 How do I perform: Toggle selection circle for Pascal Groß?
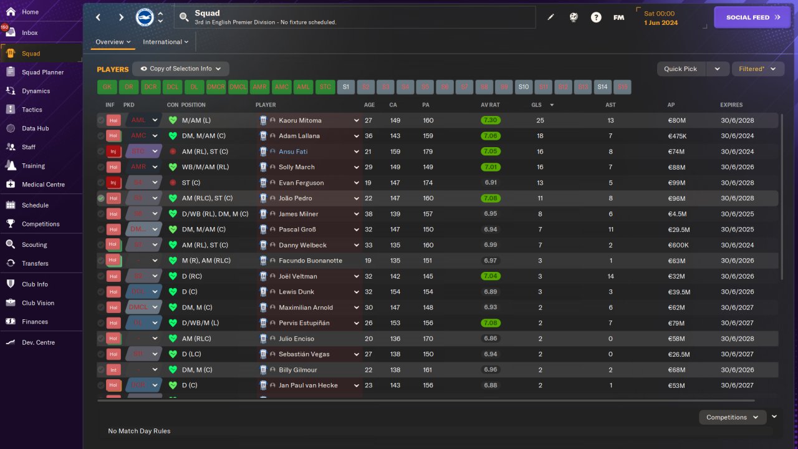click(x=101, y=229)
